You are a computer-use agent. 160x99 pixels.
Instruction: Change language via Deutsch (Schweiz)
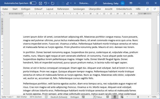click(x=59, y=97)
